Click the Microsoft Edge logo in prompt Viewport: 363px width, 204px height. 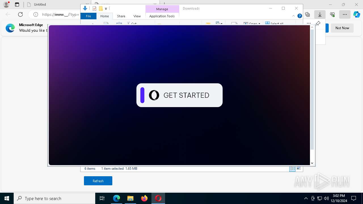tap(10, 28)
